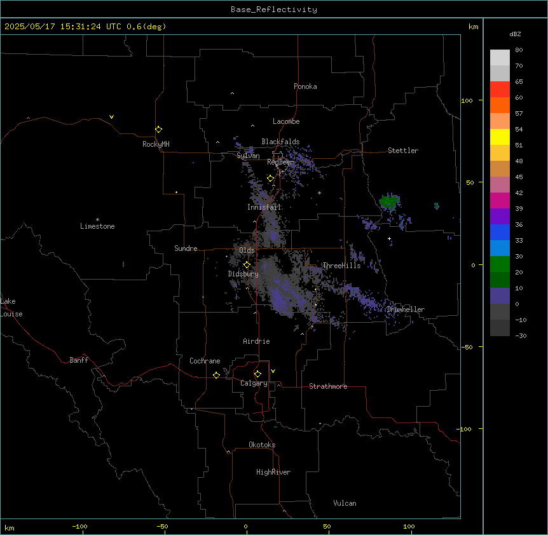Click the yellow V marker east of Calgary
Screen dimensions: 548x535
click(x=273, y=371)
